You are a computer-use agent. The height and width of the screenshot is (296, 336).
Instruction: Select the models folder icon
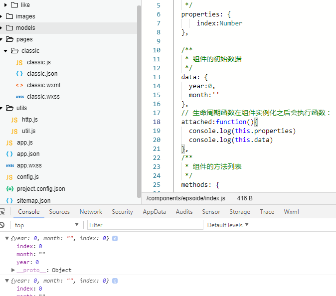9,27
